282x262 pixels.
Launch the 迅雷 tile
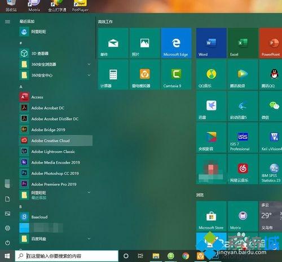click(211, 106)
